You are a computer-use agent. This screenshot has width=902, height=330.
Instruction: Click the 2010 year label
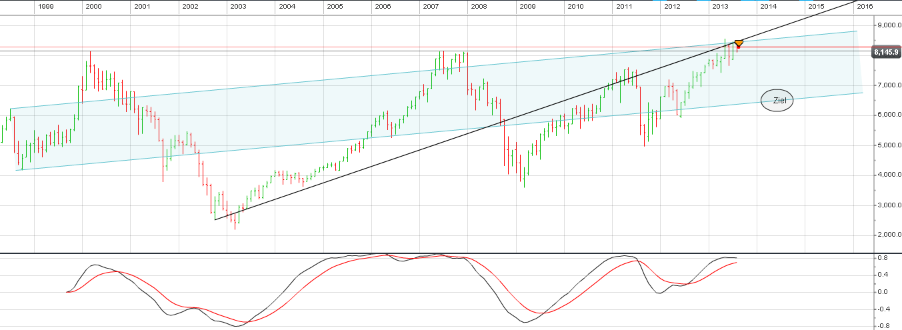point(575,6)
